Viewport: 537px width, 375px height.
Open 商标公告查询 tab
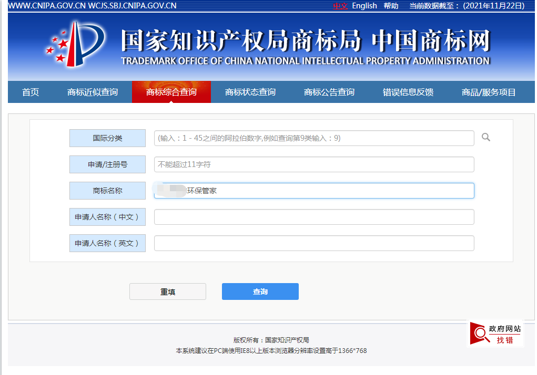[329, 92]
